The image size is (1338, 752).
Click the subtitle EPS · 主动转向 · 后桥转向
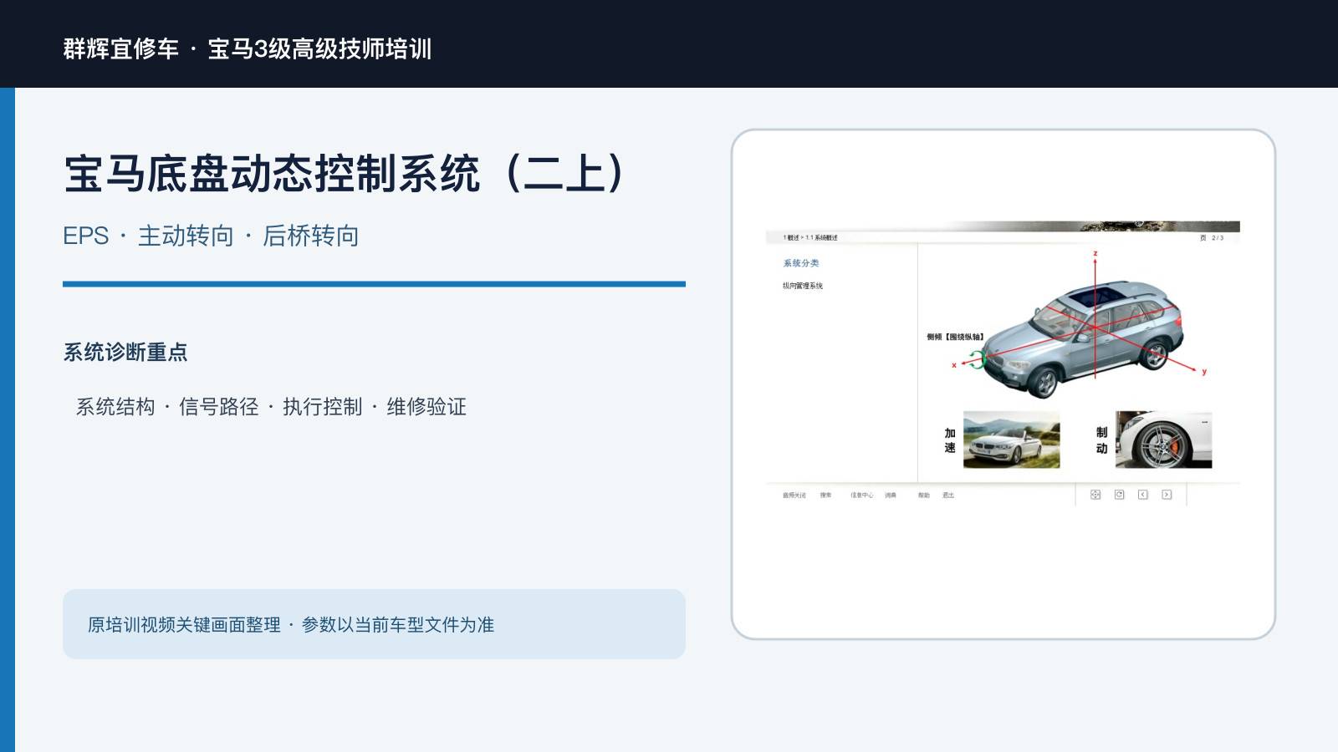(211, 236)
